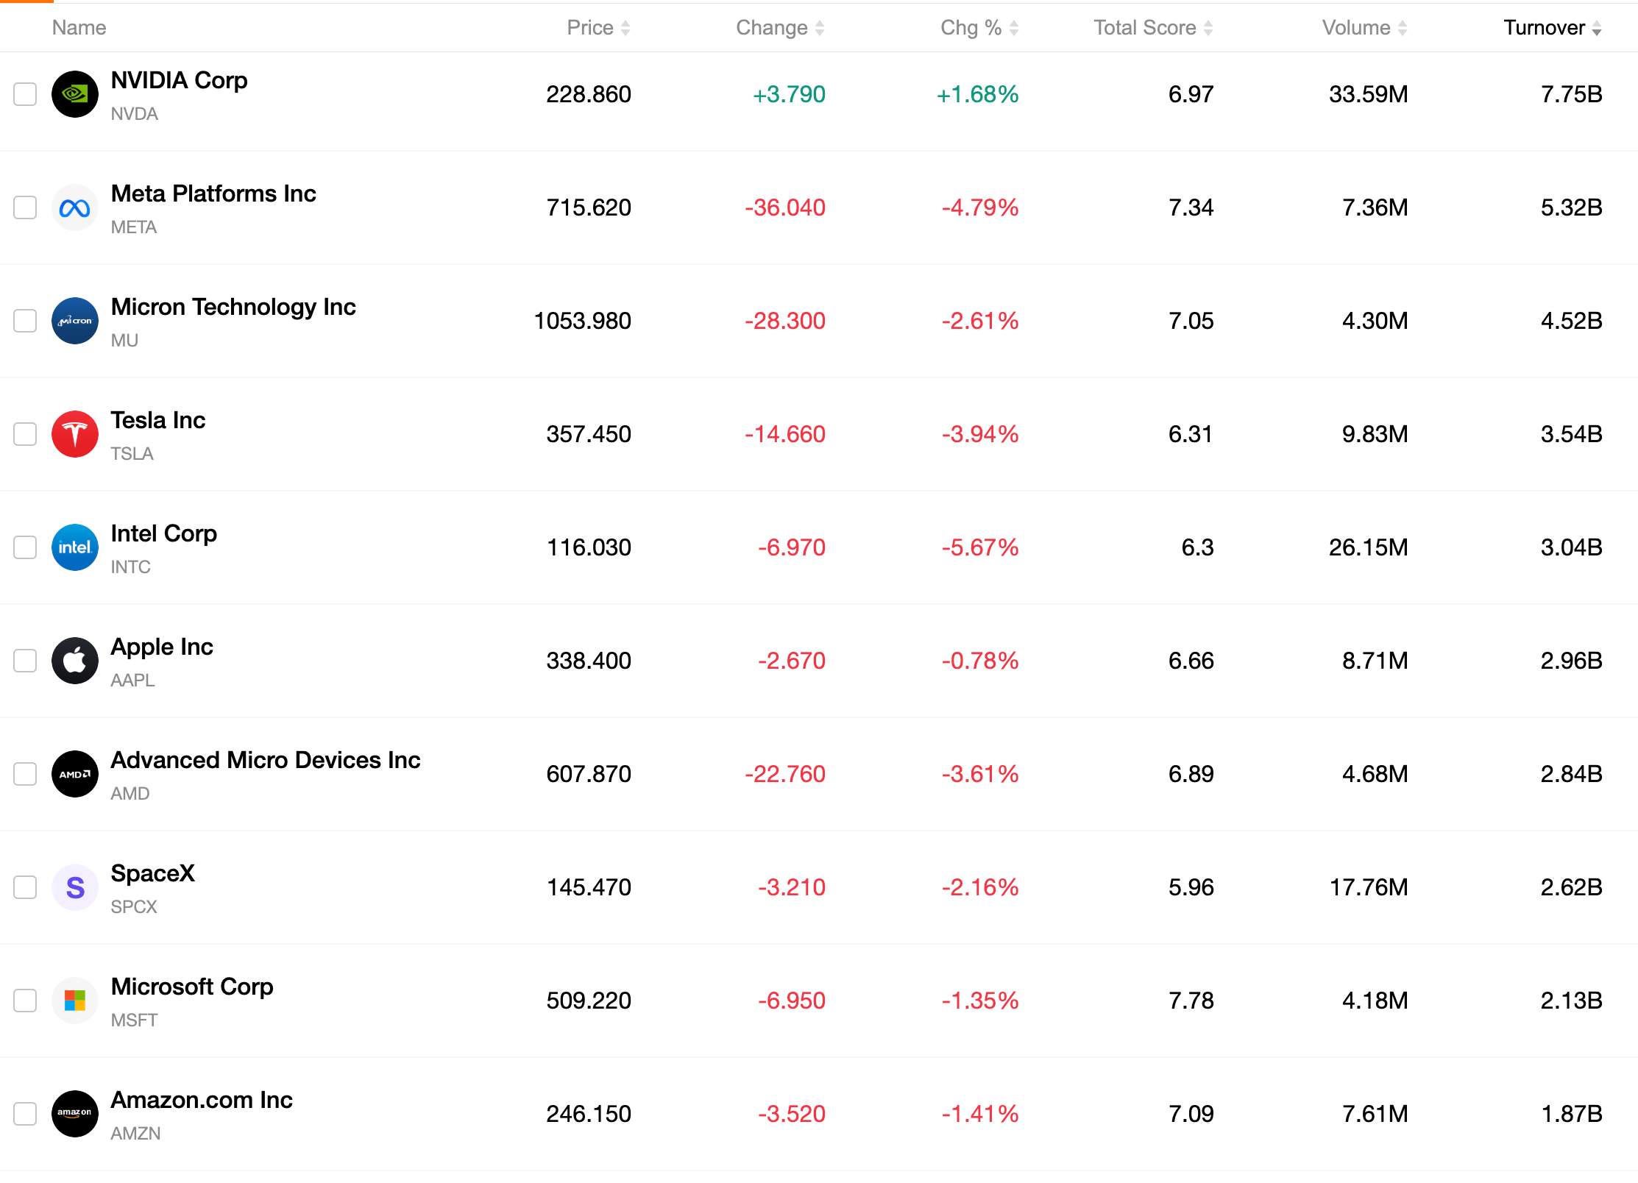
Task: Open the Apple Inc stock page
Action: click(162, 647)
